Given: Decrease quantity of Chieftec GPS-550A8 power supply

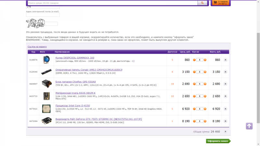Looking at the screenshot, I should 194,84.
